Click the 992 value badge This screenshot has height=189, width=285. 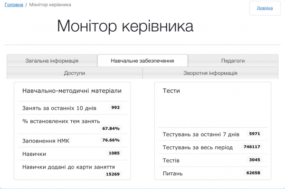115,108
